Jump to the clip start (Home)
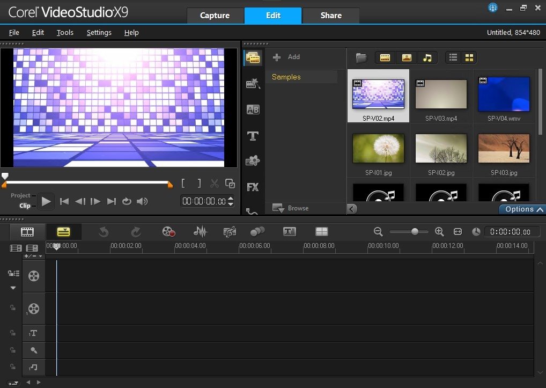 (64, 201)
